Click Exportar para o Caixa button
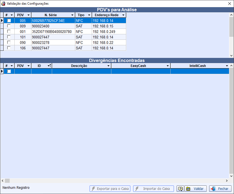Image resolution: width=234 pixels, height=194 pixels. point(110,189)
